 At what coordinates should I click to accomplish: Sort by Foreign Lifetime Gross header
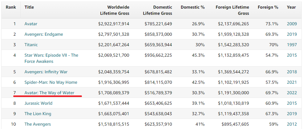(232, 10)
